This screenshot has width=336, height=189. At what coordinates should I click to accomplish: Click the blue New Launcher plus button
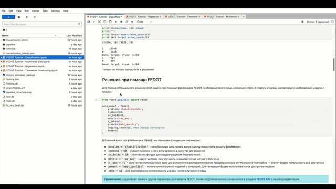click(x=8, y=17)
